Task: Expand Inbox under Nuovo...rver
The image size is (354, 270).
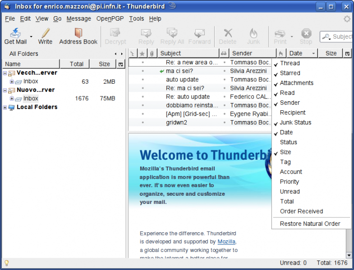Action: point(12,99)
